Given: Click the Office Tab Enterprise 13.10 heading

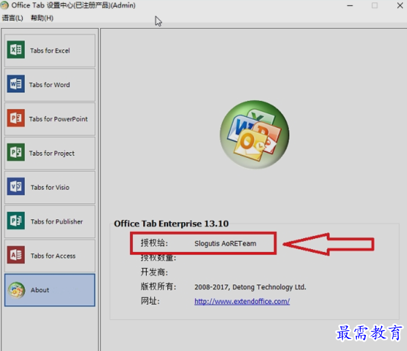Looking at the screenshot, I should tap(171, 224).
